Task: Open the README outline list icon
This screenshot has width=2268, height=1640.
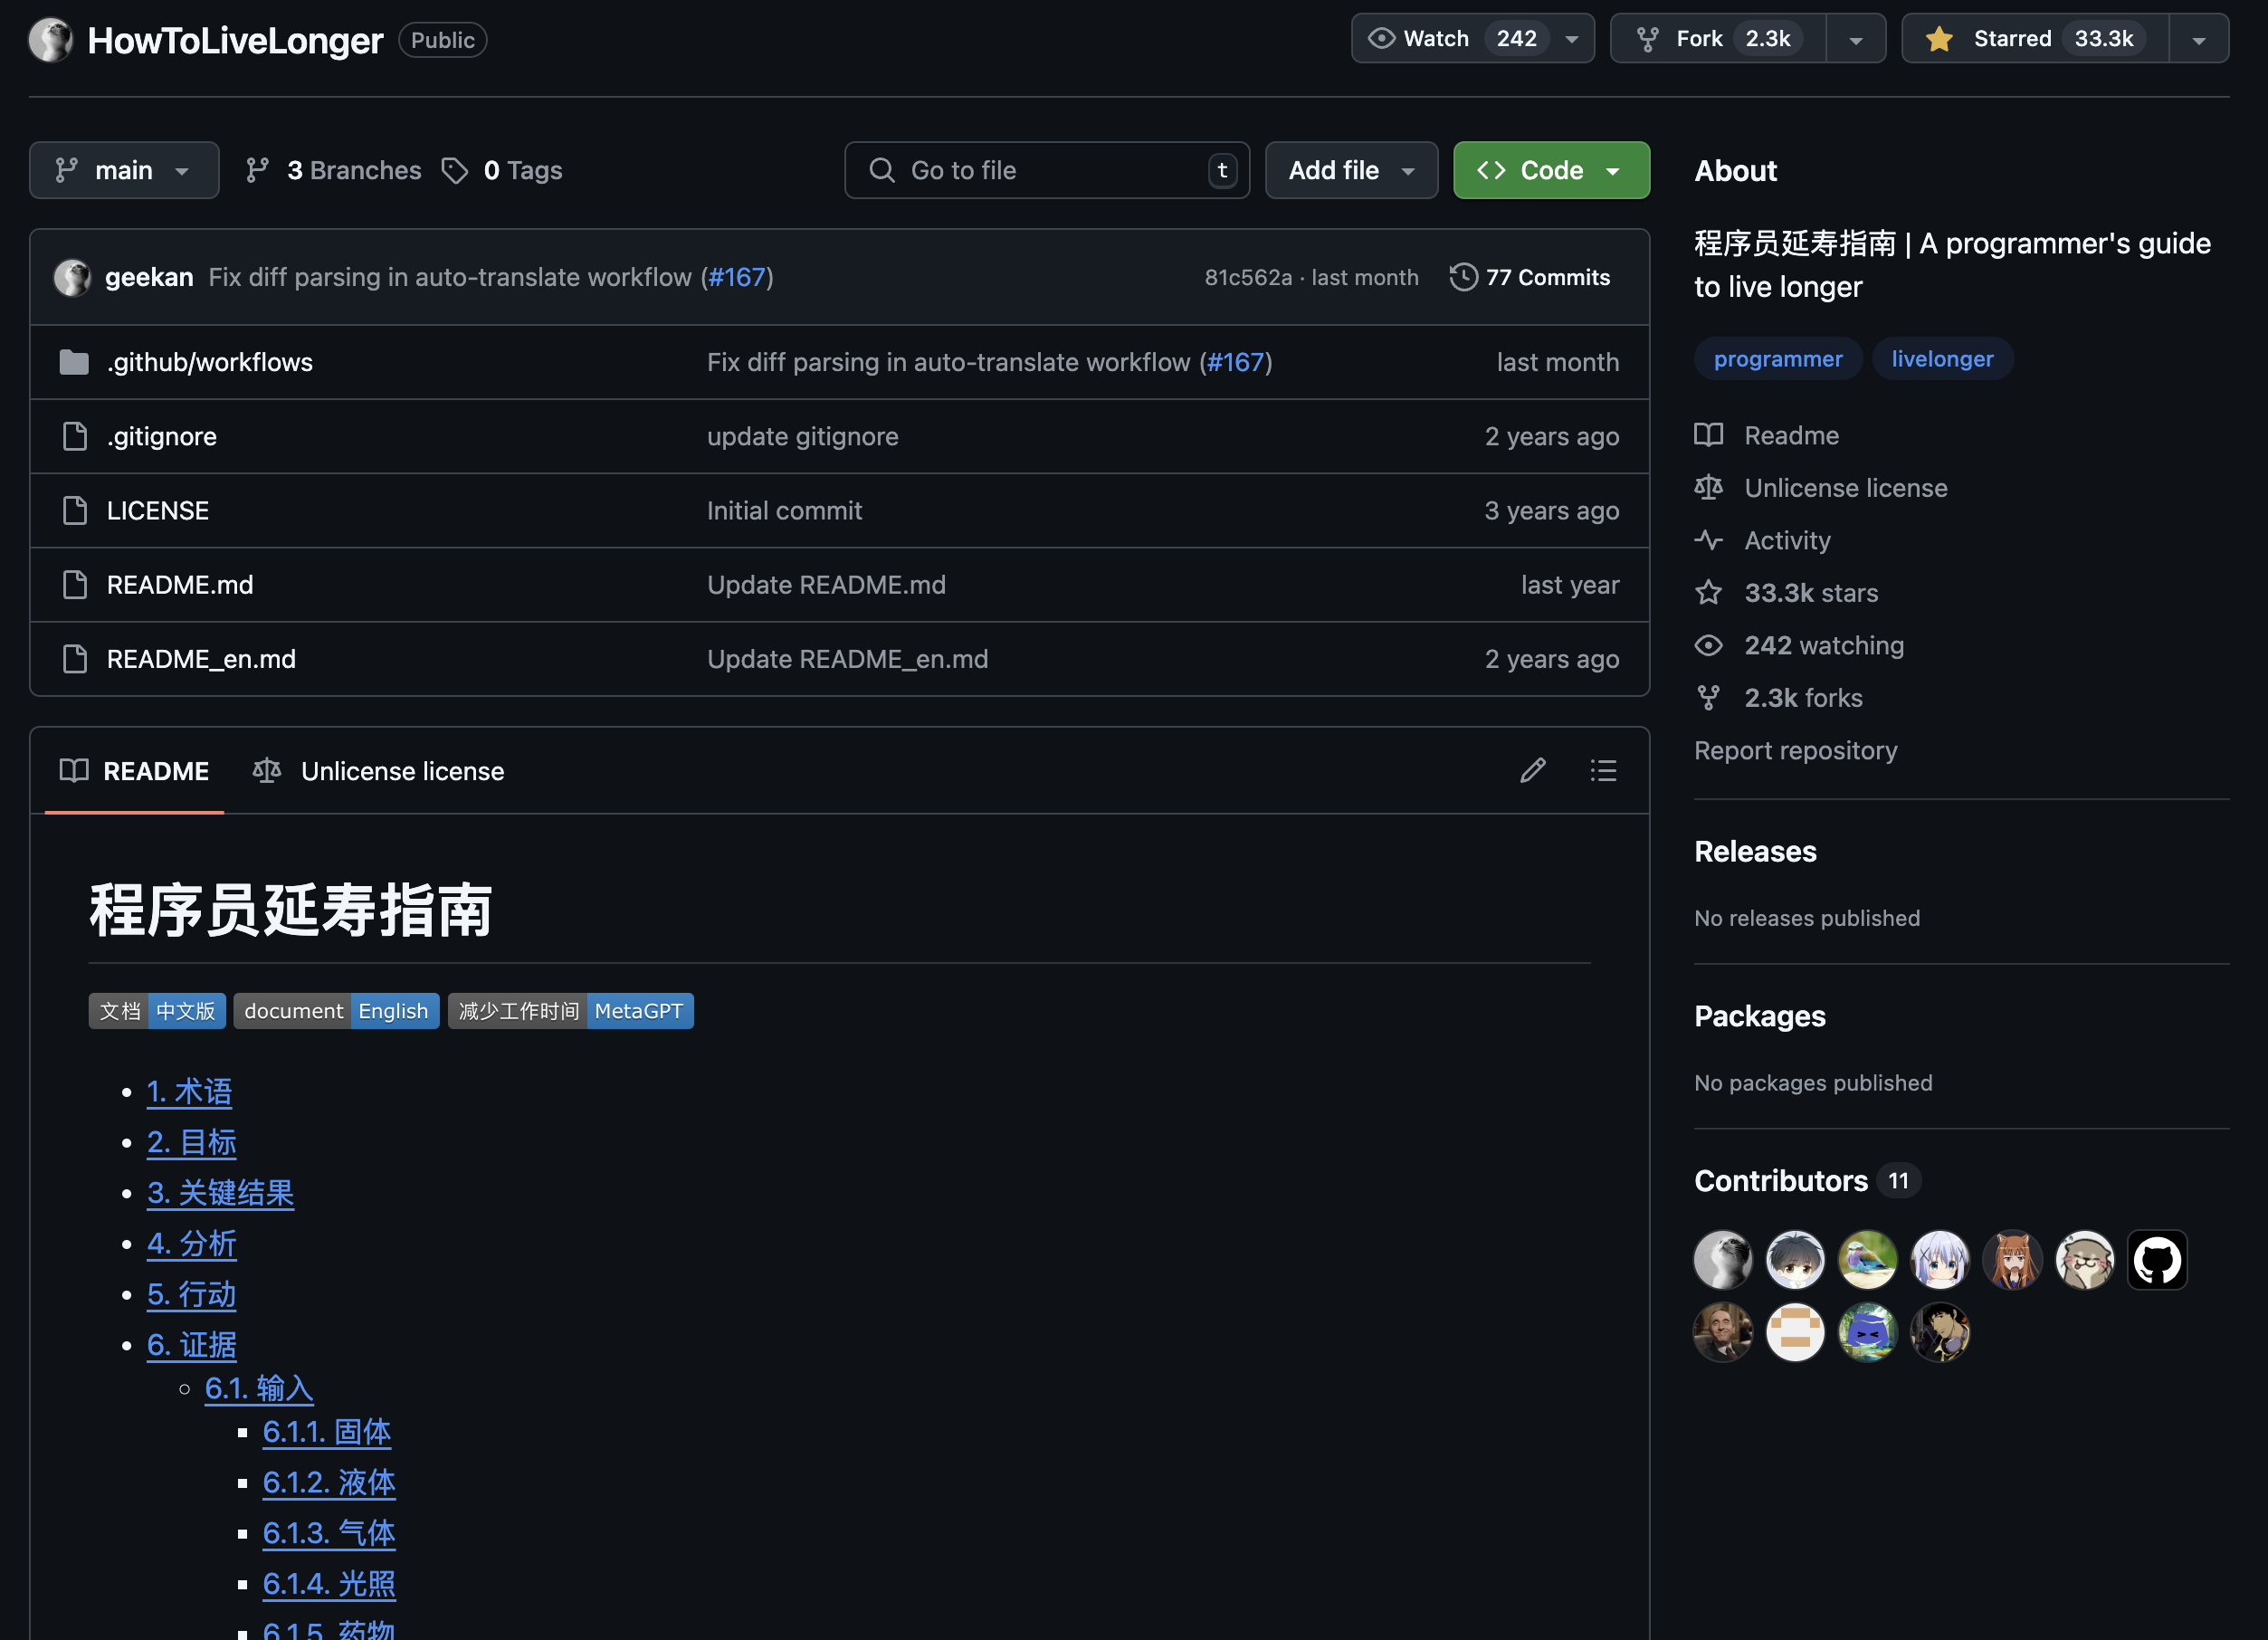Action: (x=1603, y=770)
